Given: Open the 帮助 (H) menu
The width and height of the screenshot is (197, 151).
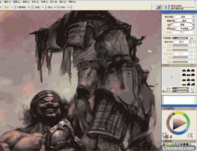Looking at the screenshot, I should click(x=72, y=2).
